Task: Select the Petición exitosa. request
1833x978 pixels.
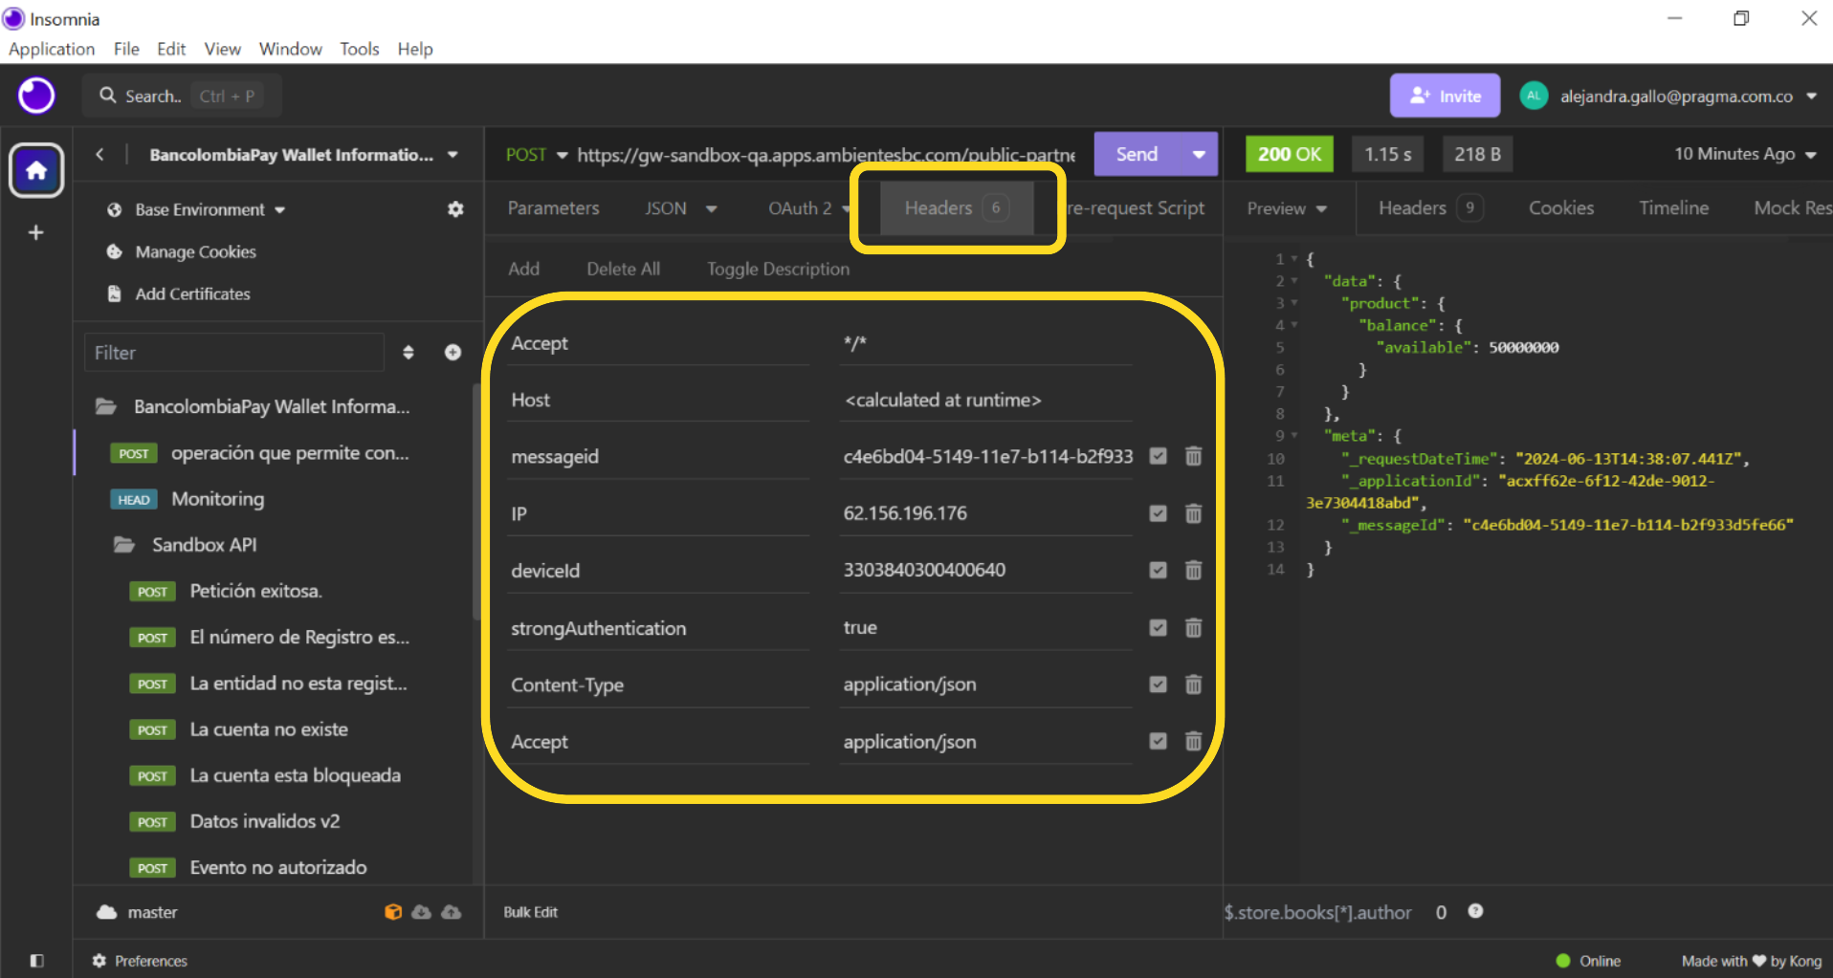Action: click(255, 591)
